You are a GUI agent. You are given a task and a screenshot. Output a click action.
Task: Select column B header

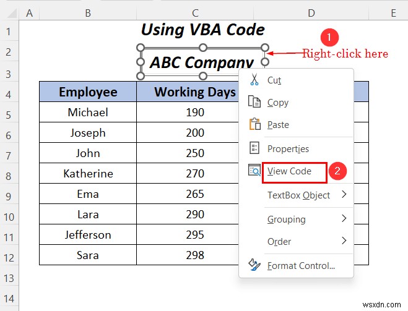88,13
